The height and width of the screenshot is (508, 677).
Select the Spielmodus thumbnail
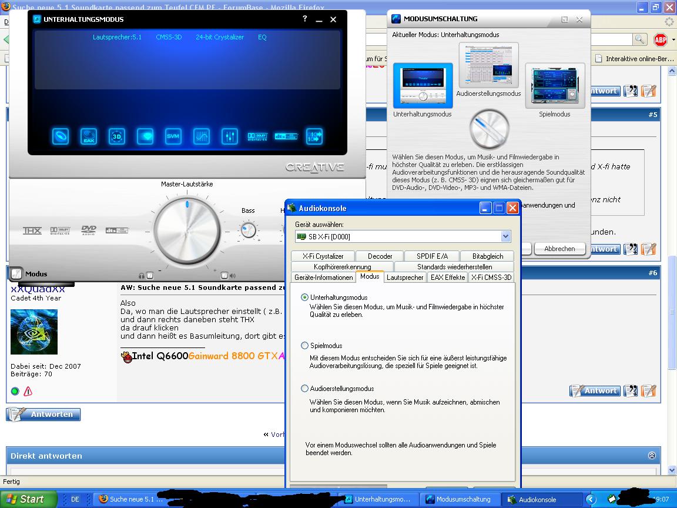tap(555, 85)
